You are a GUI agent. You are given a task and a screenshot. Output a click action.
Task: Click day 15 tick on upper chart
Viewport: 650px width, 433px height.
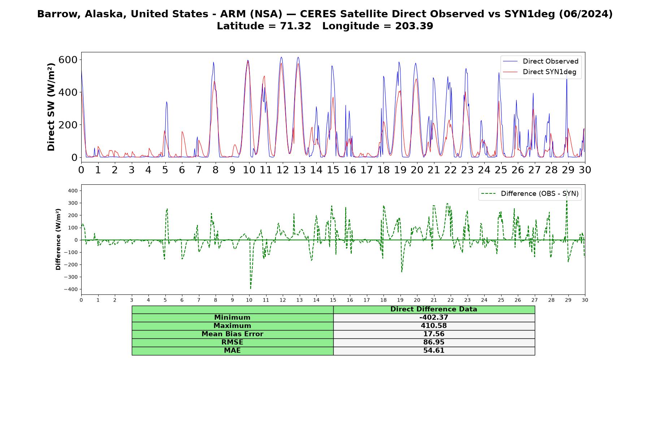[x=333, y=170]
